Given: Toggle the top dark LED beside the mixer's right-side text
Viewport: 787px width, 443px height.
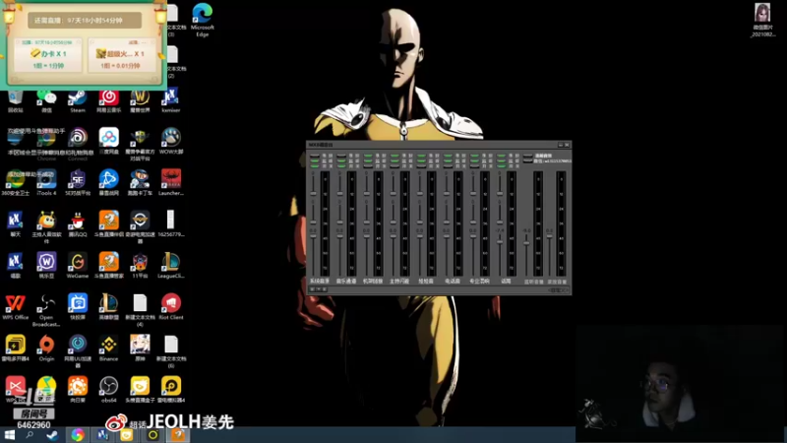Looking at the screenshot, I should click(527, 157).
